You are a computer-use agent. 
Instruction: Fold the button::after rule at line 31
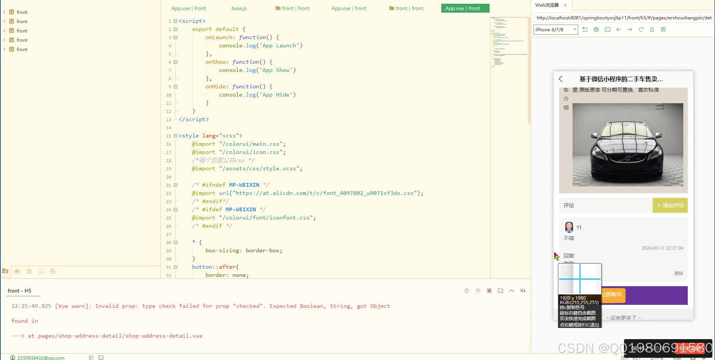coord(175,267)
